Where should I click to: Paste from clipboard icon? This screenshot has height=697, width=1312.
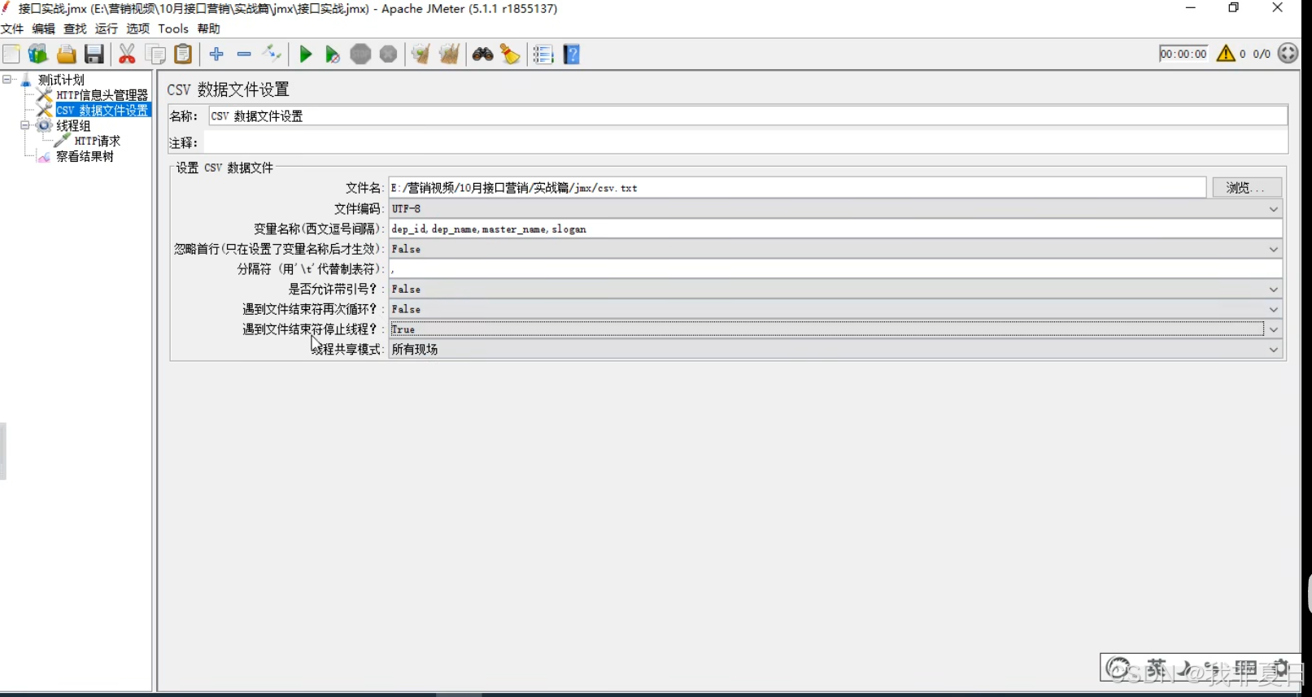[x=184, y=54]
